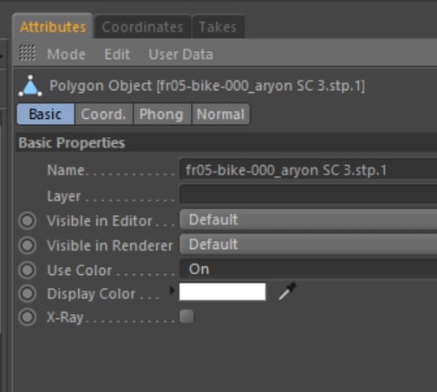Image resolution: width=437 pixels, height=392 pixels.
Task: Switch to the Takes tab
Action: pos(218,27)
